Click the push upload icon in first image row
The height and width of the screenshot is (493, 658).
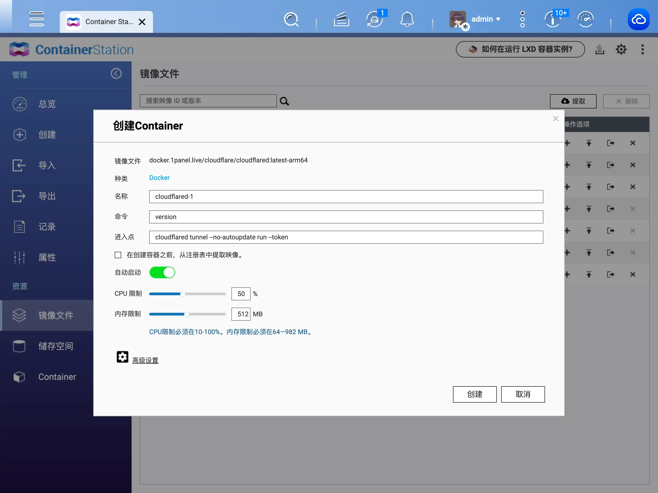(x=589, y=143)
